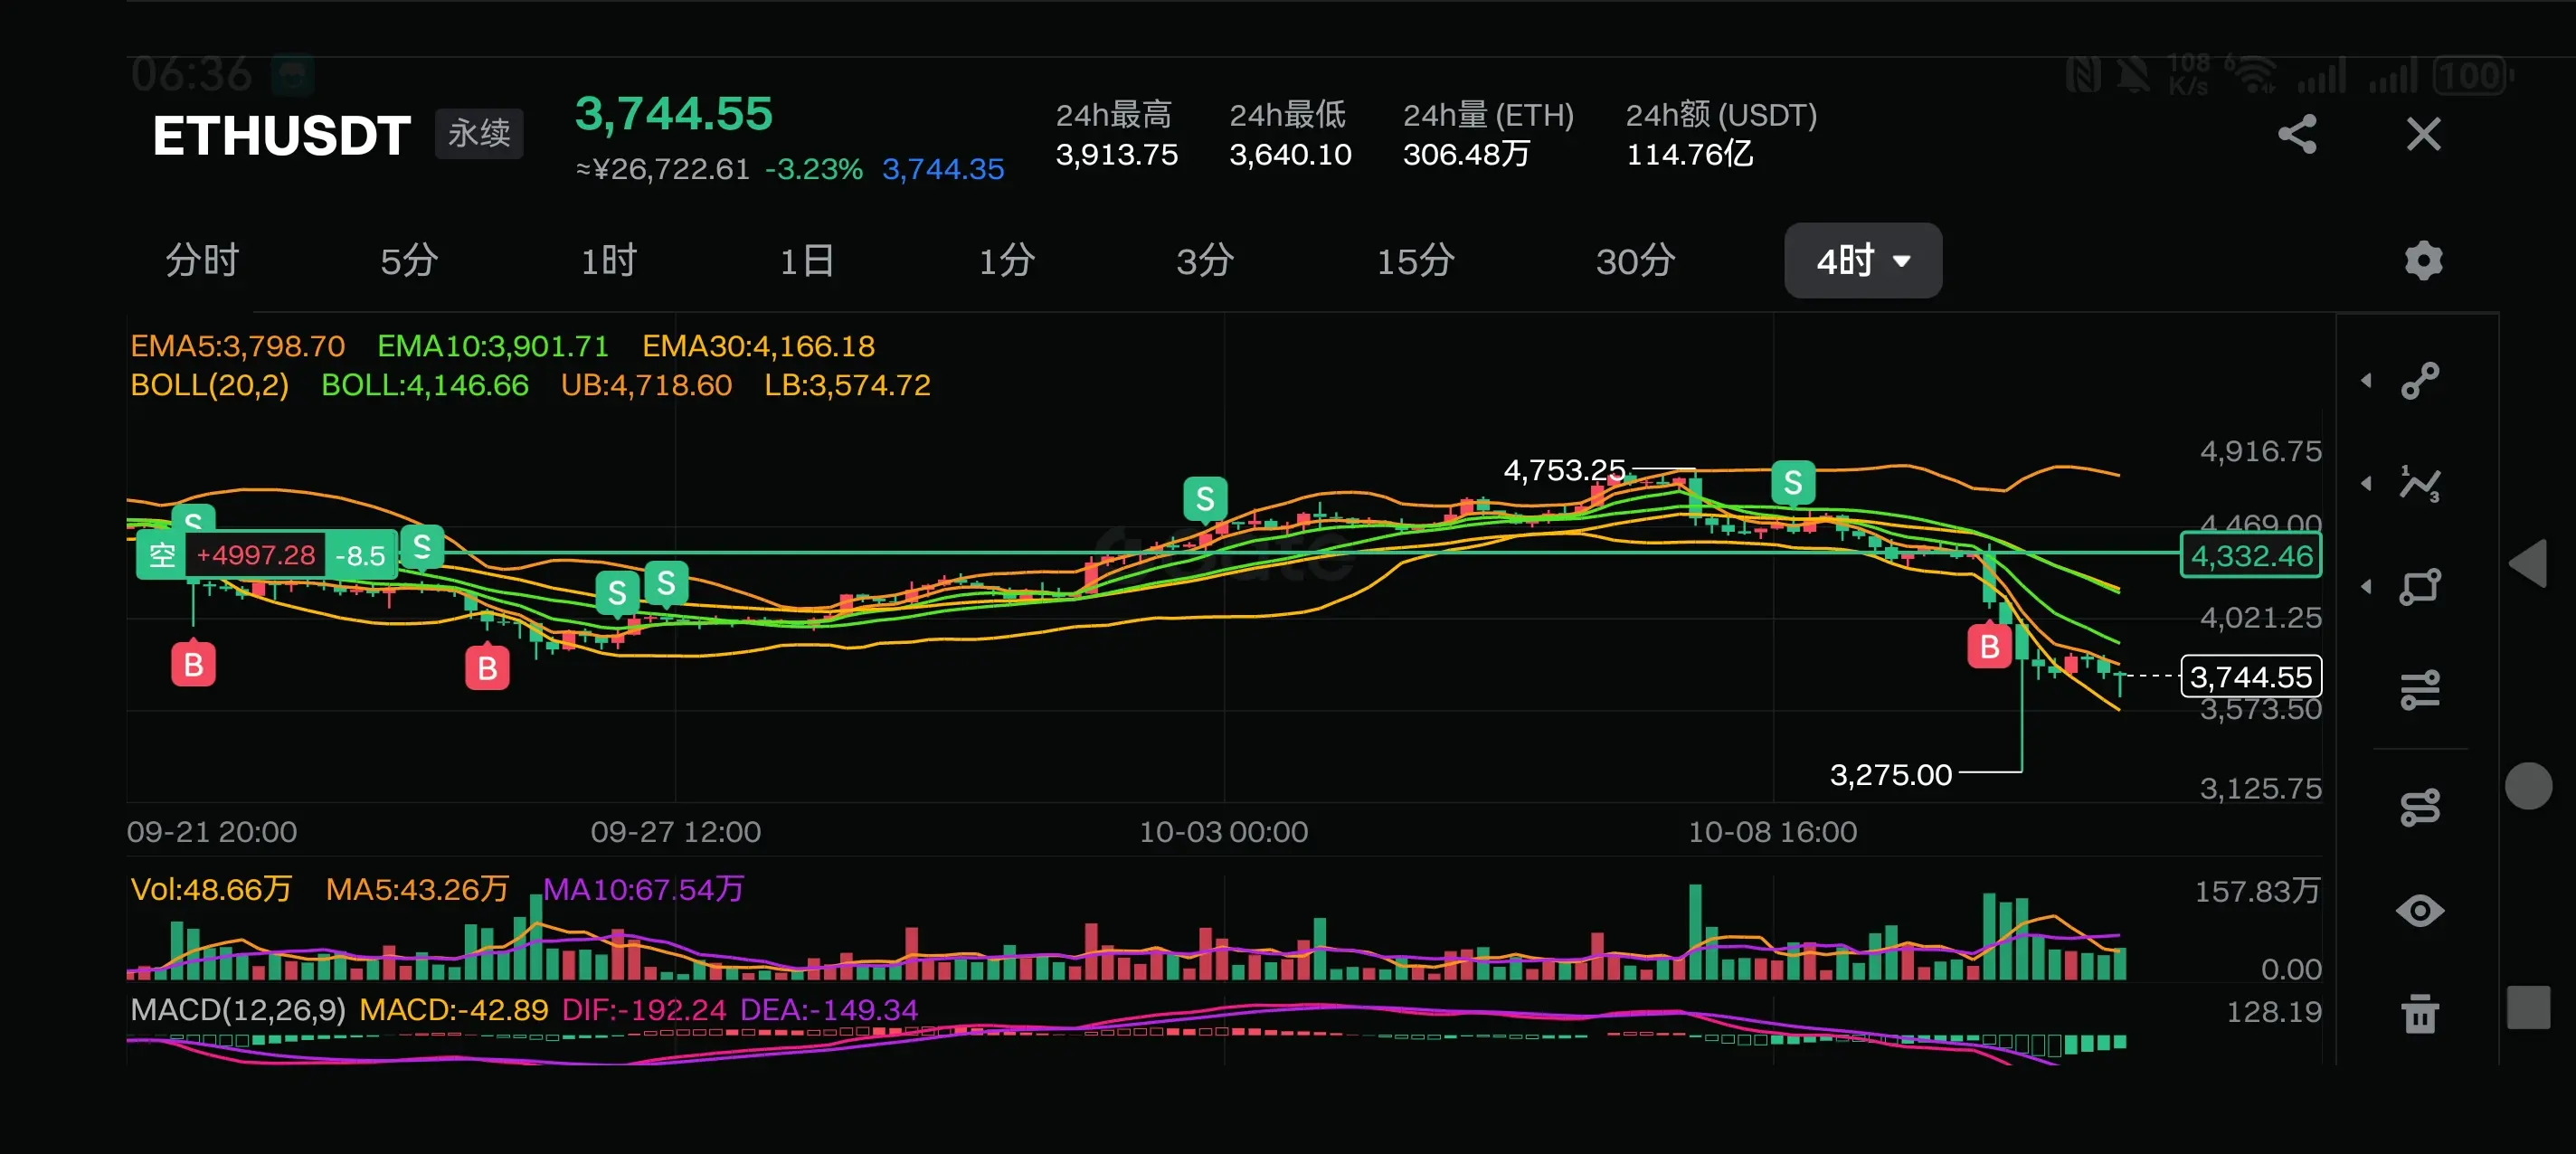Select the trend line drawing tool
Screen dimensions: 2576x1154
tap(2420, 381)
